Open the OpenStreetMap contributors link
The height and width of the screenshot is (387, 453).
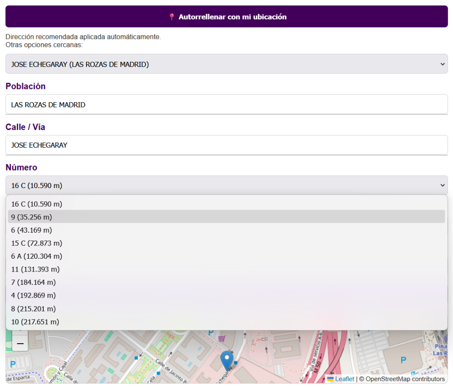pyautogui.click(x=401, y=379)
